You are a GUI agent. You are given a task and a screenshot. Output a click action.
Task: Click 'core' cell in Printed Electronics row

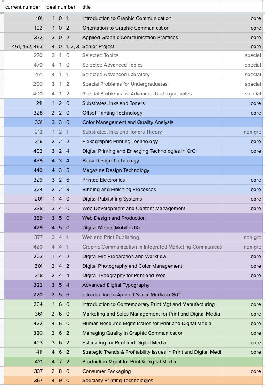click(x=242, y=180)
